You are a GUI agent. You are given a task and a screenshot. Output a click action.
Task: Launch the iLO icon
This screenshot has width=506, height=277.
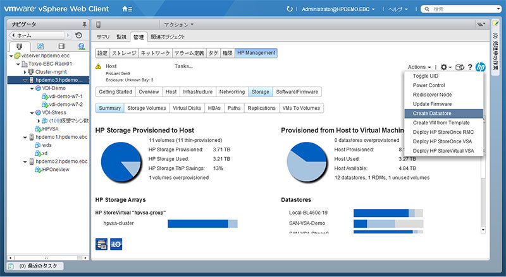pyautogui.click(x=116, y=244)
